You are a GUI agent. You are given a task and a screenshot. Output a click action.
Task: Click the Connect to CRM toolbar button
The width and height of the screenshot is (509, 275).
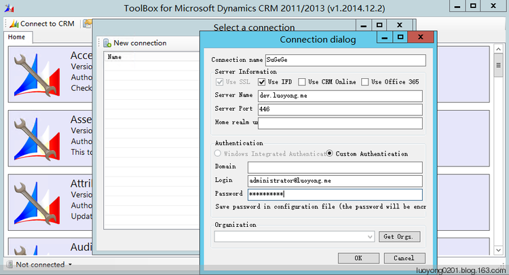click(x=42, y=24)
